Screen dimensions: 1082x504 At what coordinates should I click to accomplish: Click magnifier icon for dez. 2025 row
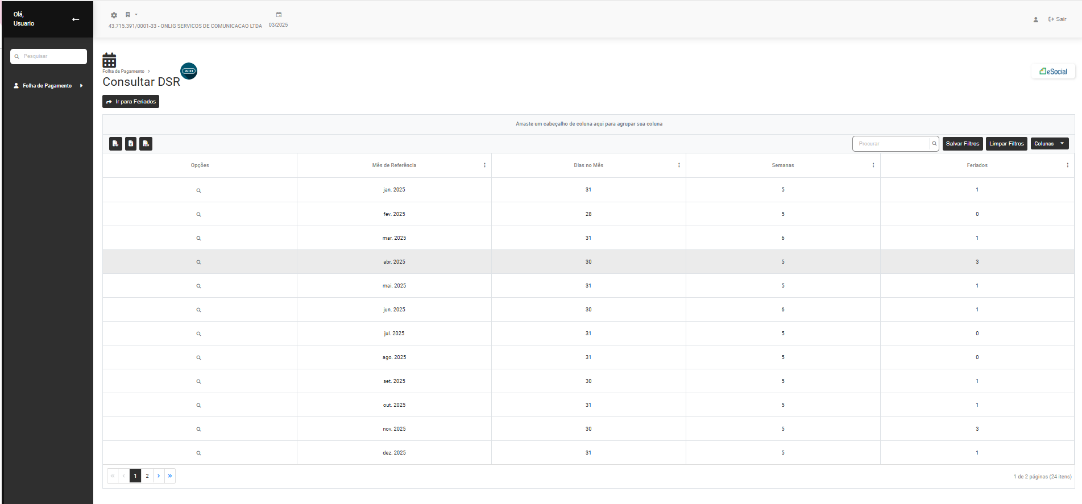click(x=198, y=453)
